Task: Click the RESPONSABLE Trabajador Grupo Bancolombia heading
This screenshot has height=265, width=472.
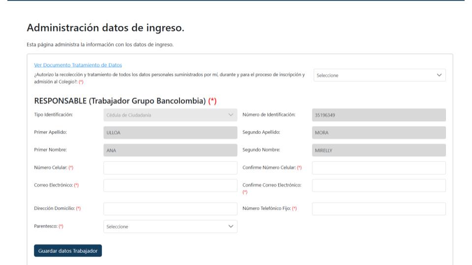Action: [x=125, y=101]
